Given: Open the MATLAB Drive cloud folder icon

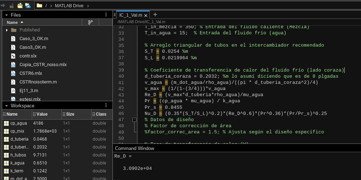Looking at the screenshot, I should tap(28, 5).
